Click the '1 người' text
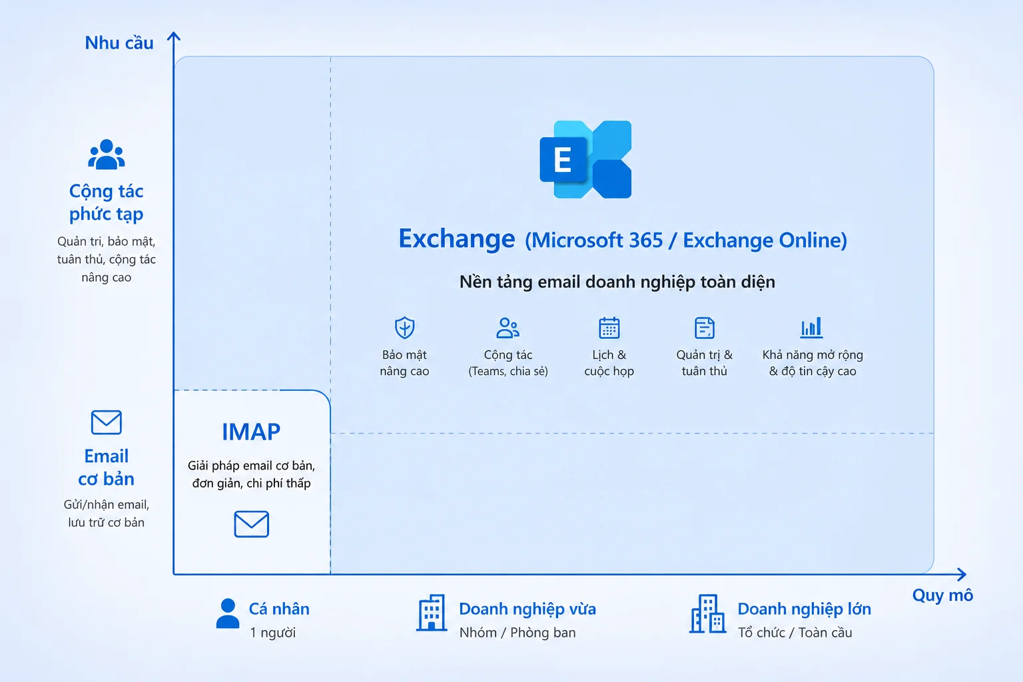Image resolution: width=1023 pixels, height=682 pixels. coord(273,633)
